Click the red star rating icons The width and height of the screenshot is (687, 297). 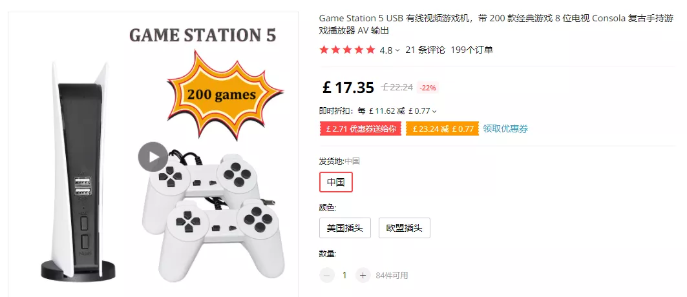tap(347, 50)
